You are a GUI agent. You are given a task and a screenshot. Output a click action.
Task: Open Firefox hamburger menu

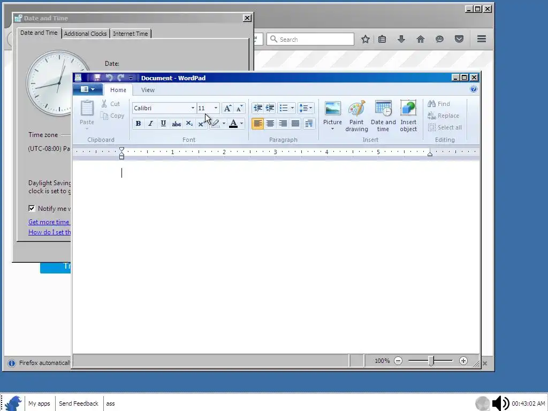click(482, 39)
